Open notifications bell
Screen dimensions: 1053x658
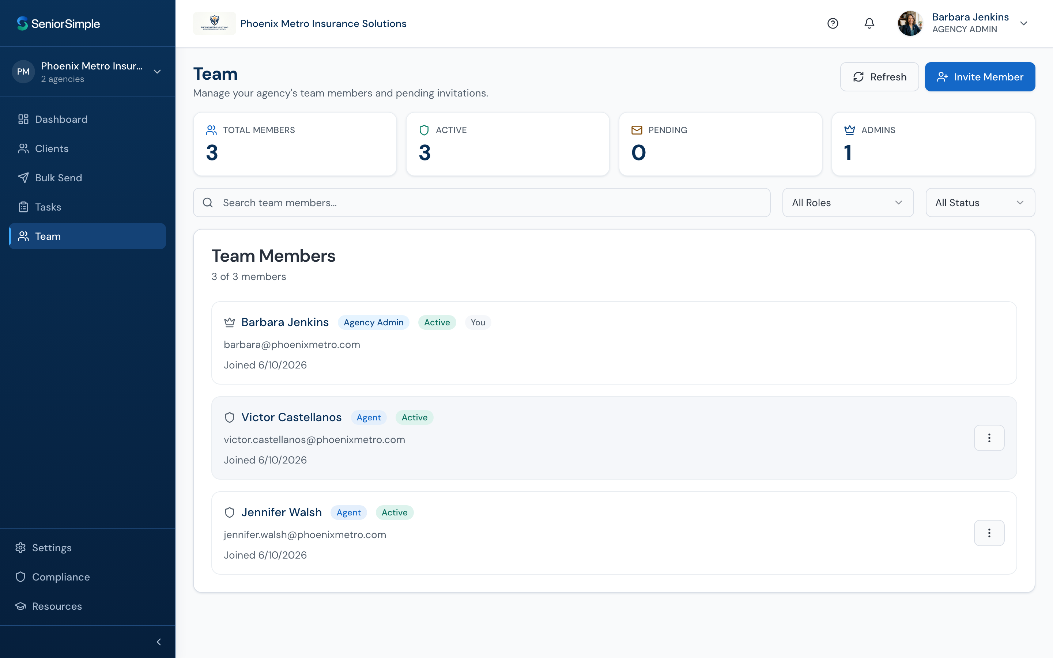click(x=869, y=23)
